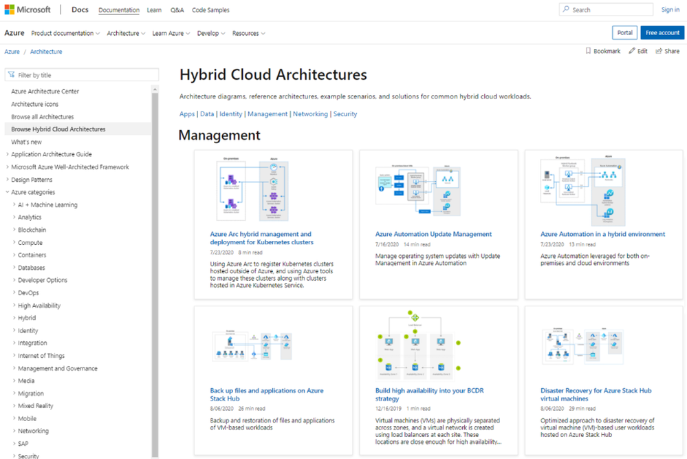Open Azure Architecture Center in sidebar

coord(45,92)
